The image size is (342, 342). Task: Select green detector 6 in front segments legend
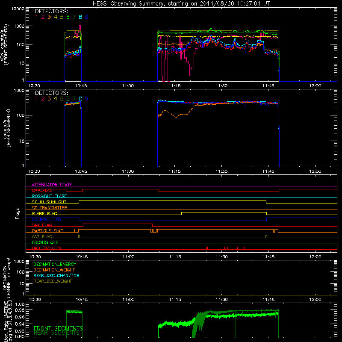pyautogui.click(x=68, y=17)
